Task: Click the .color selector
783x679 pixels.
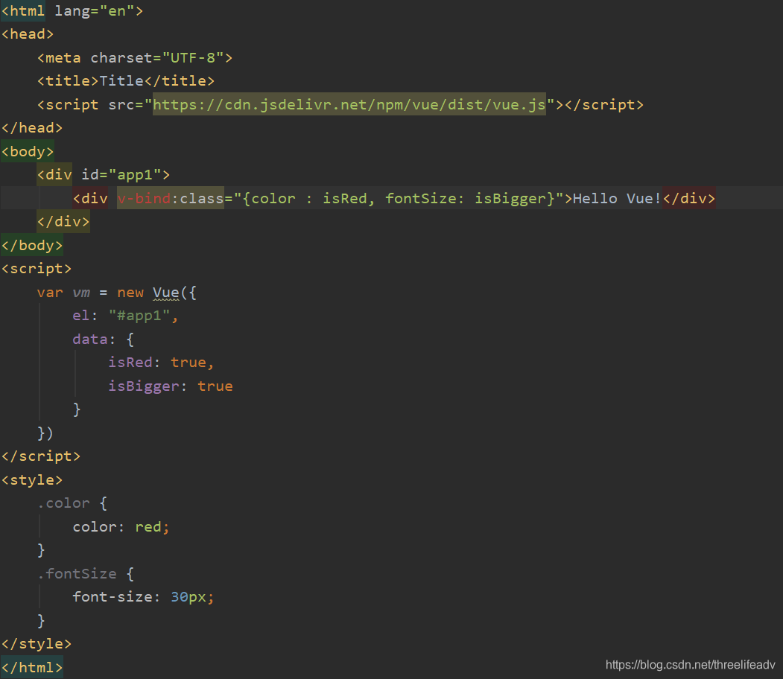Action: 64,503
